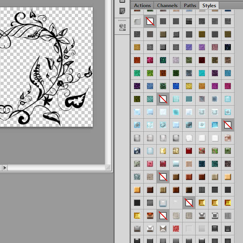Apply the royal blue glitter style
The height and width of the screenshot is (243, 243).
coord(176,86)
